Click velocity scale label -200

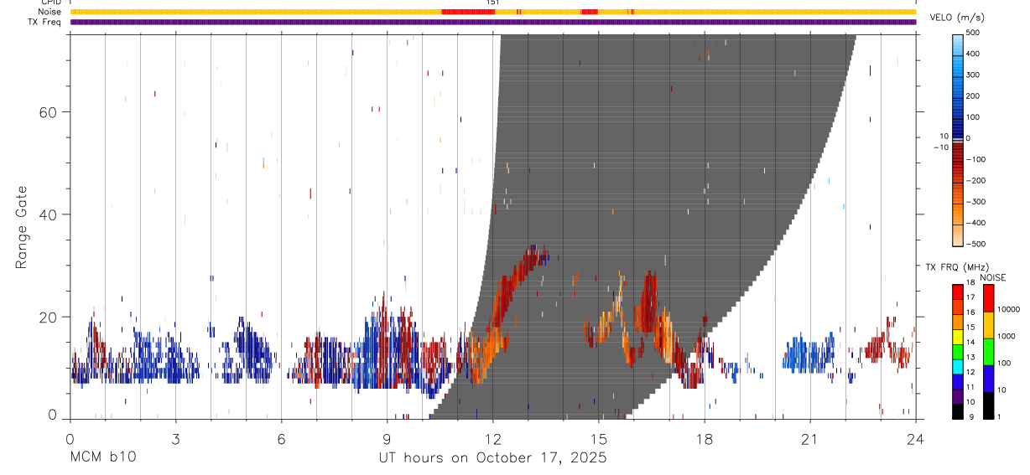pos(974,181)
